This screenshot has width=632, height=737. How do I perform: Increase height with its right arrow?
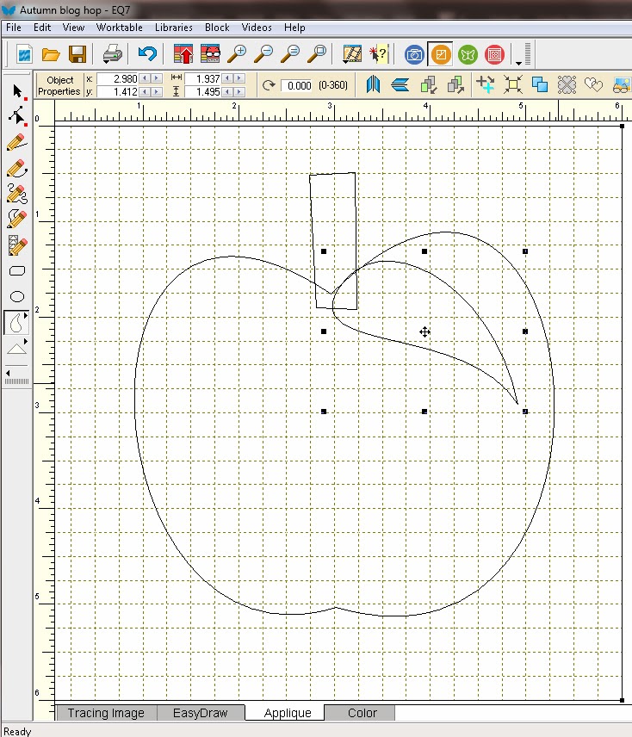pyautogui.click(x=239, y=91)
